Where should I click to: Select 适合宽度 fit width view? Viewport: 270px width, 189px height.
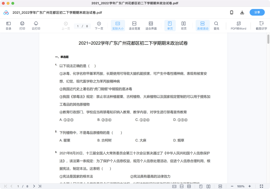[134, 26]
